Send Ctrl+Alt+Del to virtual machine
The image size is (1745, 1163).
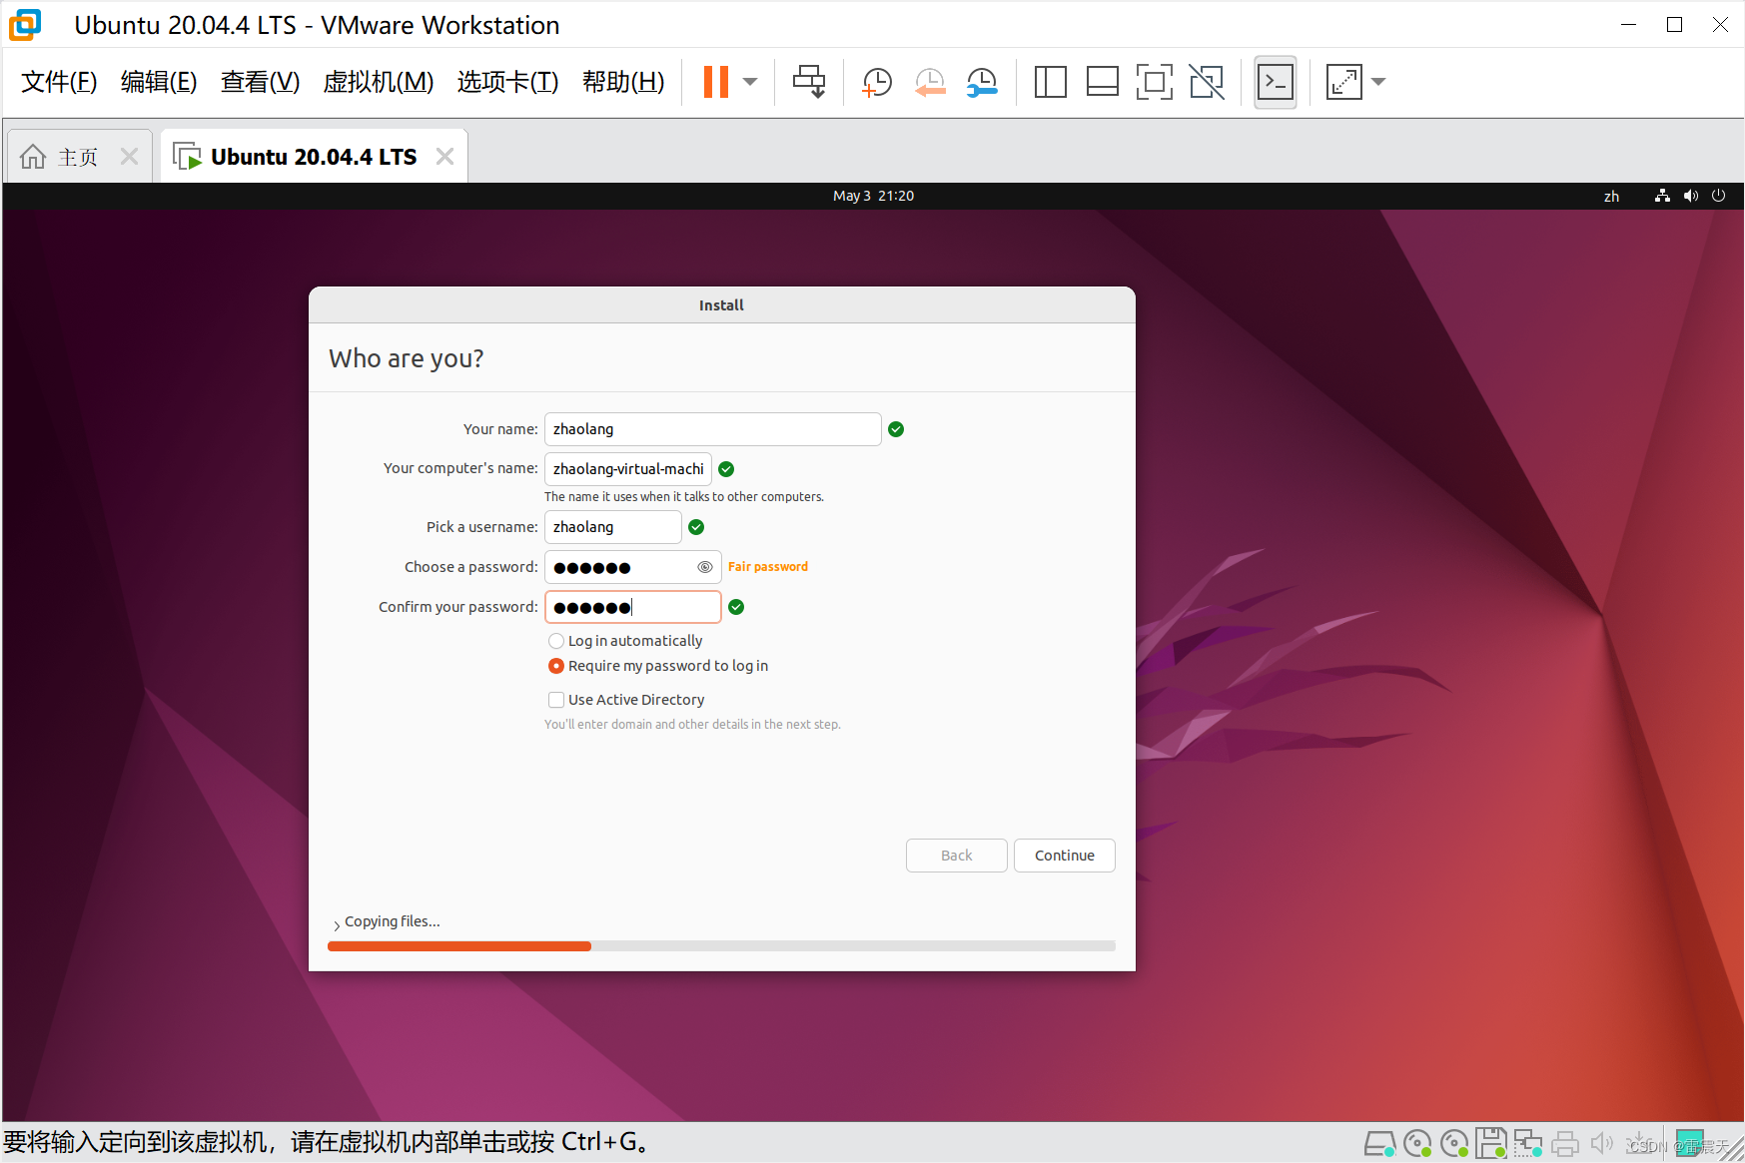click(809, 82)
